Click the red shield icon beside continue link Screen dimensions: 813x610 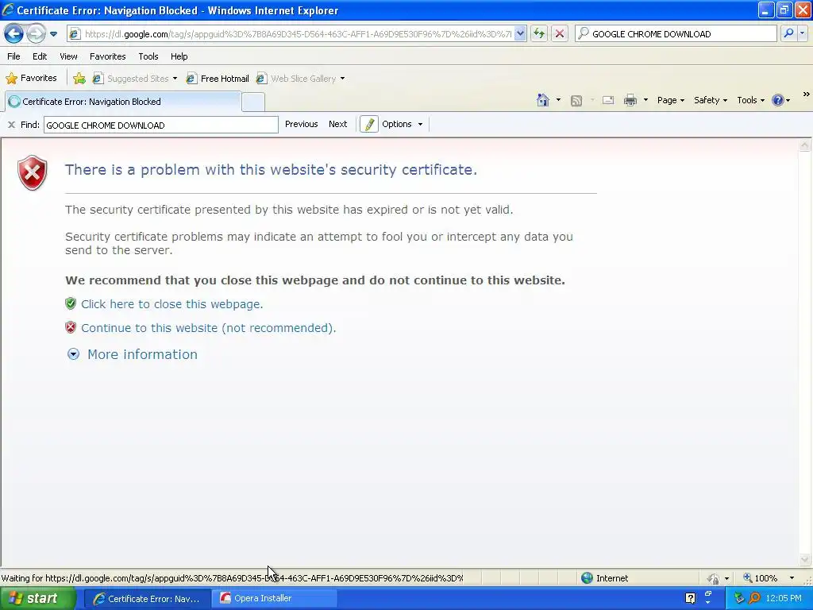71,327
